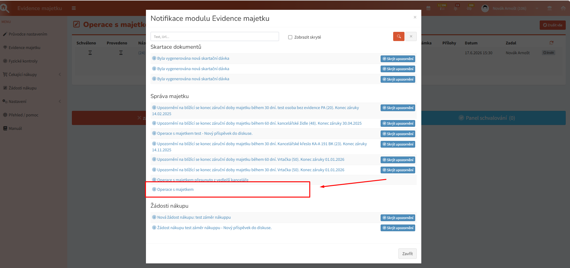Image resolution: width=570 pixels, height=268 pixels.
Task: Click the orange search magnifier button
Action: click(399, 36)
